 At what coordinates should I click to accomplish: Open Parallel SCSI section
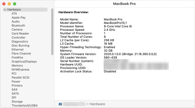(21, 77)
